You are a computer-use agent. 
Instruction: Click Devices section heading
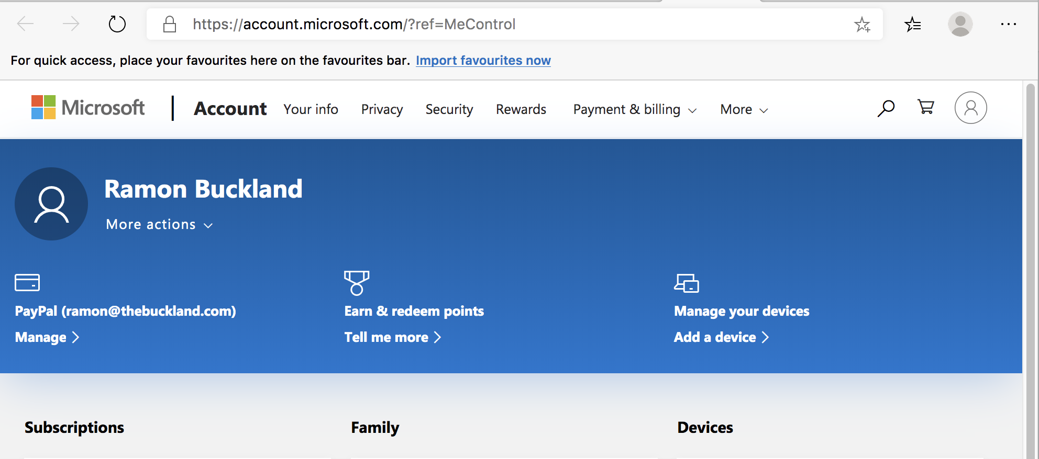705,428
